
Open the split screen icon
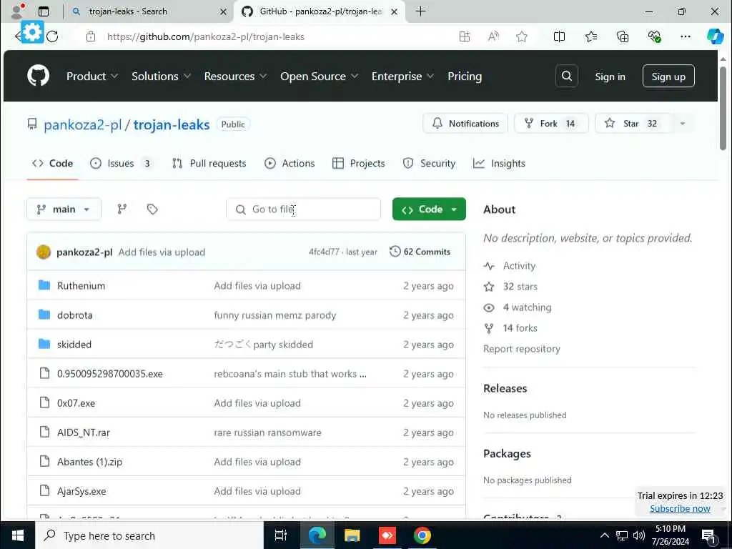(559, 36)
